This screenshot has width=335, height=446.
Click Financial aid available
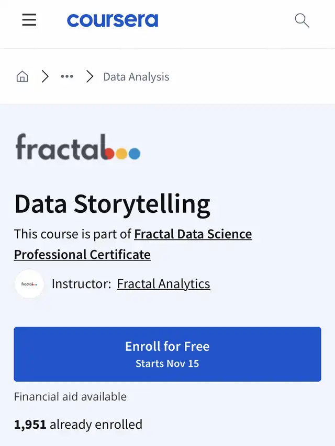pyautogui.click(x=70, y=397)
